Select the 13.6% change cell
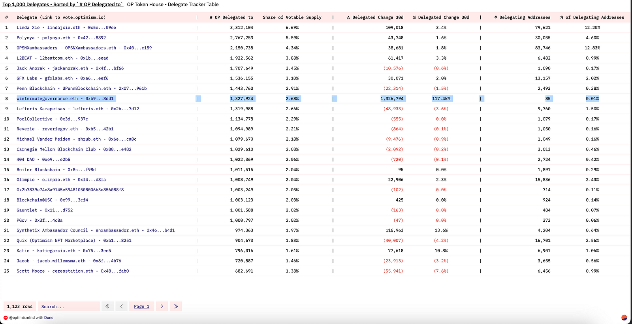 point(441,230)
